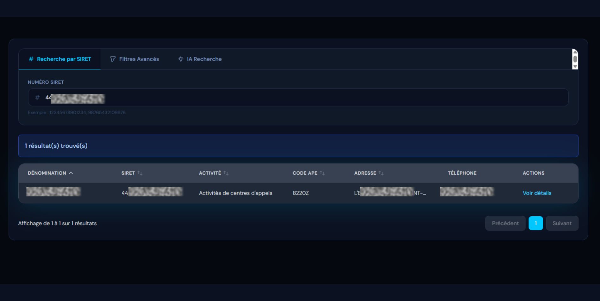
Task: Open the Recherche par SIRET tab
Action: click(x=60, y=59)
